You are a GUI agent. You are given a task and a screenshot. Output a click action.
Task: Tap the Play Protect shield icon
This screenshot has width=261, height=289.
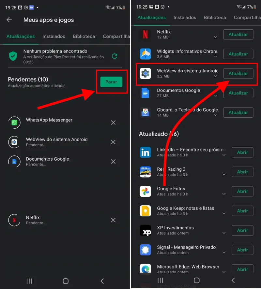pos(13,56)
